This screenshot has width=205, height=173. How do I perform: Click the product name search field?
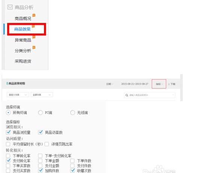point(150,95)
